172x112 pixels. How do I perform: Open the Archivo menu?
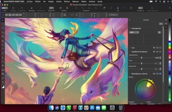click(30, 1)
